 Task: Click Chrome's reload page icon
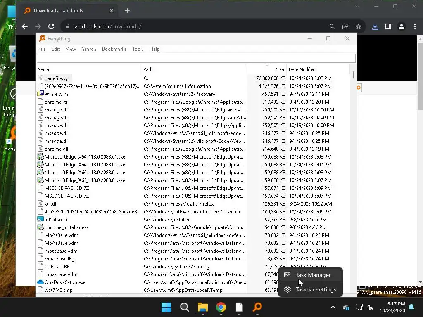coord(51,26)
